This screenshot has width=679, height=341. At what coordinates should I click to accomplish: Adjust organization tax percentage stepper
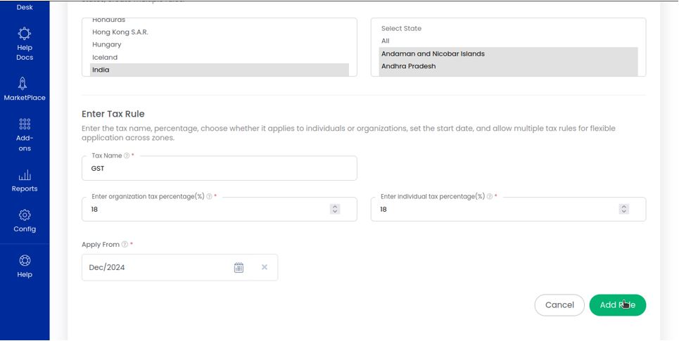click(x=335, y=209)
